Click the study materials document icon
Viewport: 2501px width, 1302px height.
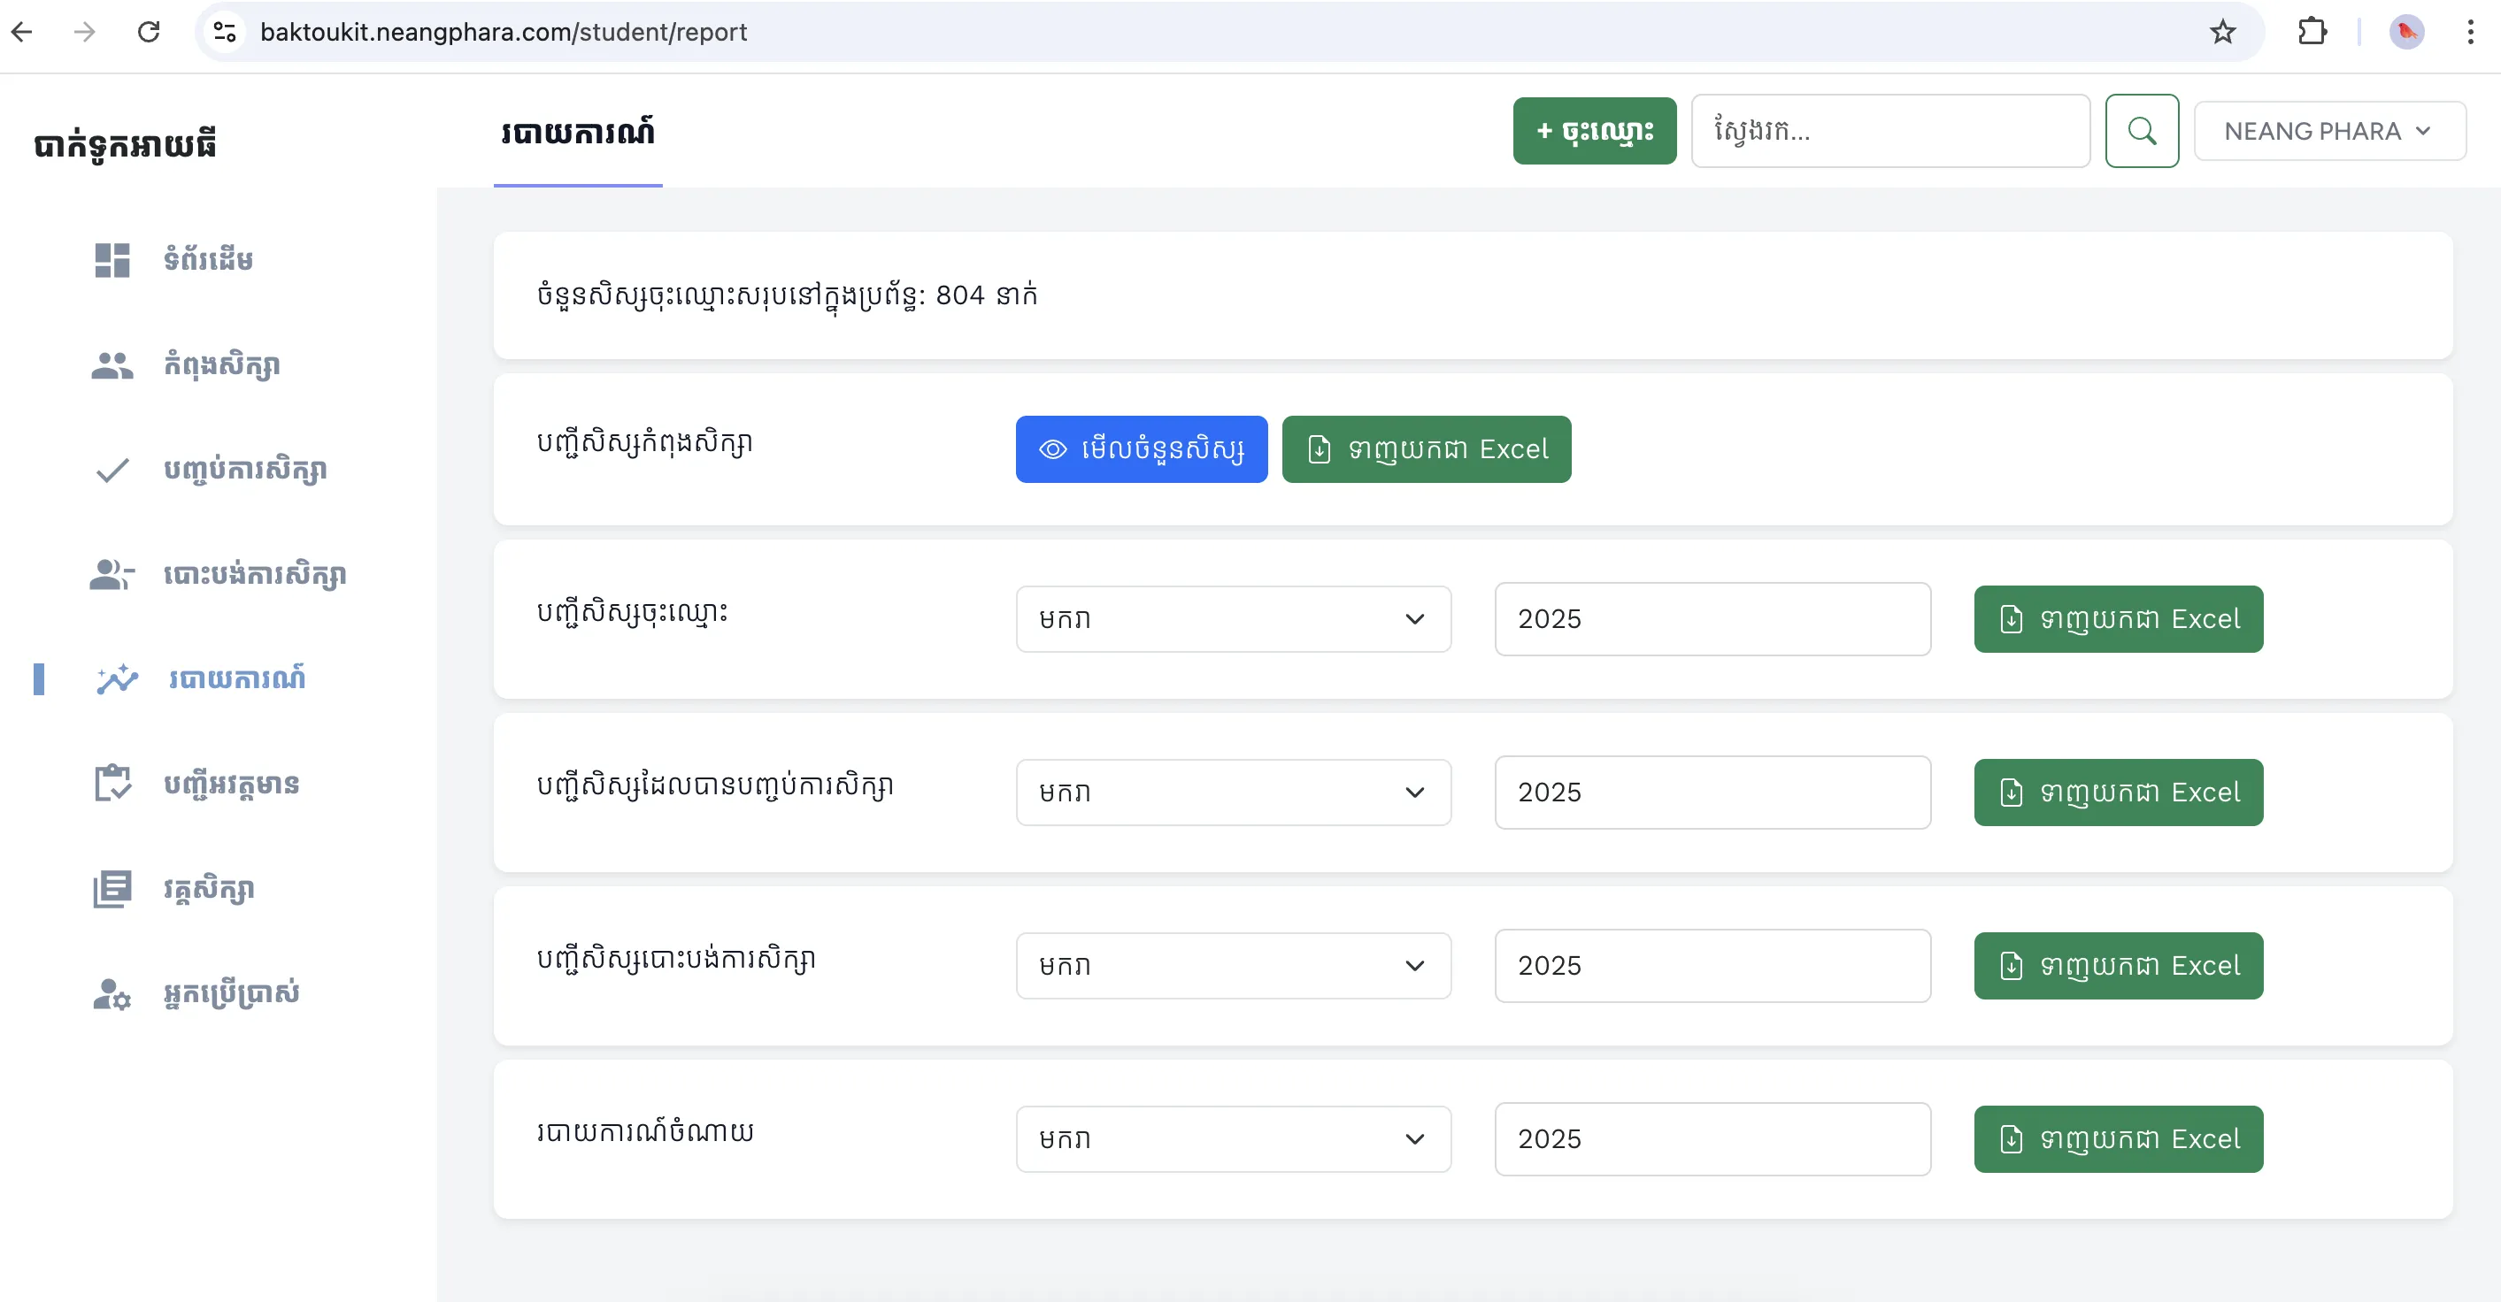pos(112,889)
